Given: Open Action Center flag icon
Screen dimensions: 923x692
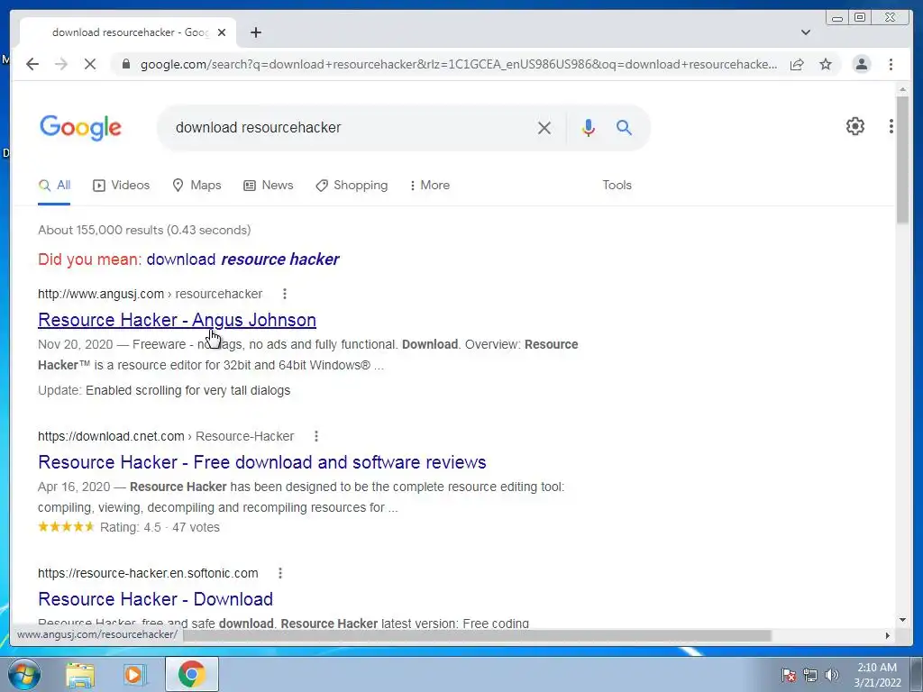Looking at the screenshot, I should (789, 675).
